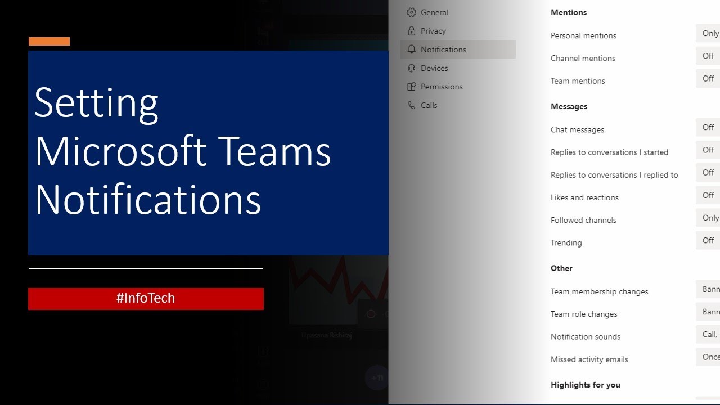Open dropdown for Replies to conversations I started
This screenshot has height=405, width=720.
click(x=708, y=150)
